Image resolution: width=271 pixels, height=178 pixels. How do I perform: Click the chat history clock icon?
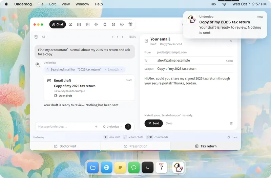36,37
